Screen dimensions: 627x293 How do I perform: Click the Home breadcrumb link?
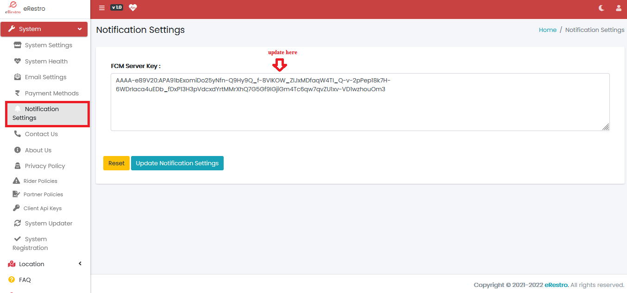point(547,30)
